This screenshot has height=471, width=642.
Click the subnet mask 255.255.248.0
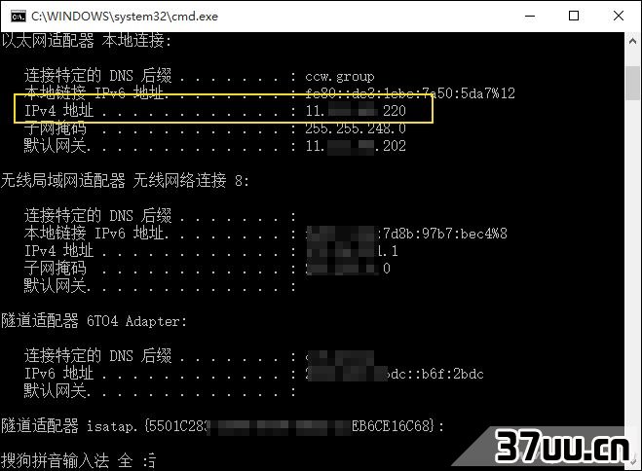point(356,128)
